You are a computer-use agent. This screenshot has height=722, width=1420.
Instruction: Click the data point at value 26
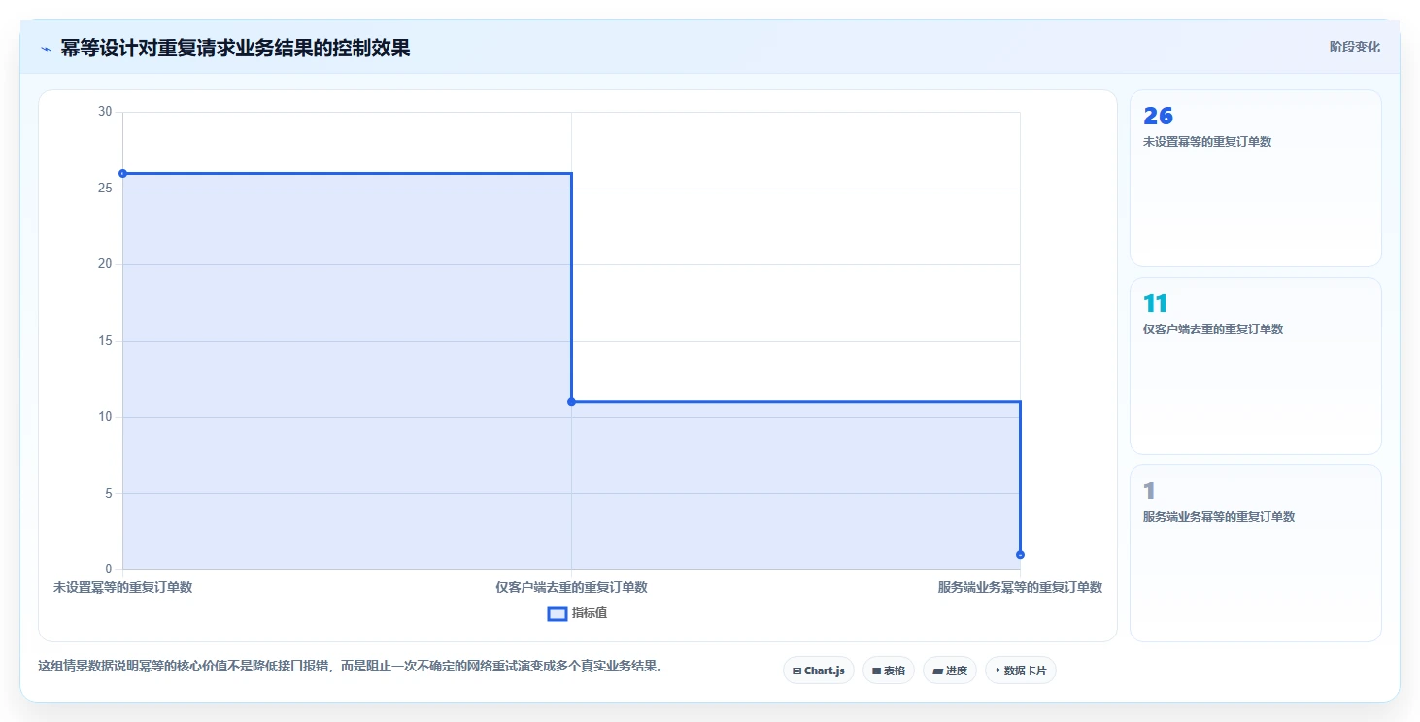[122, 173]
